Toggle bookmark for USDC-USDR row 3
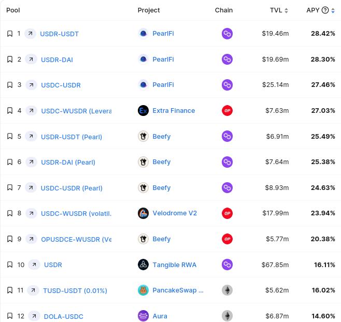Image resolution: width=341 pixels, height=322 pixels. point(10,85)
